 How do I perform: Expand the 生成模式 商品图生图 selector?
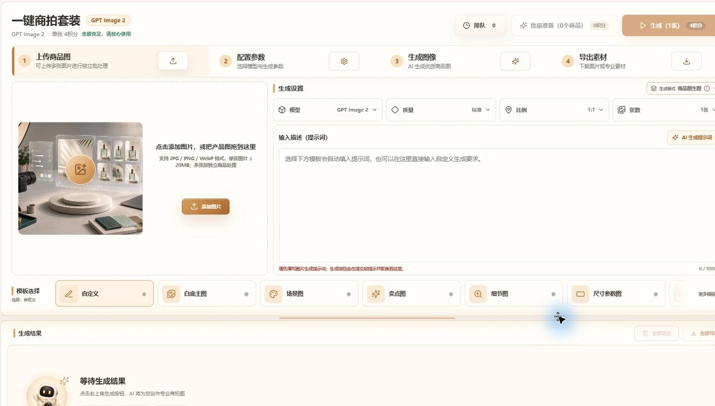(681, 88)
